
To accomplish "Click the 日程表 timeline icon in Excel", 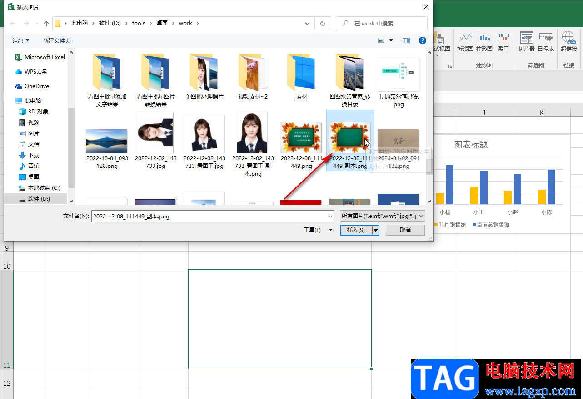I will click(x=545, y=42).
